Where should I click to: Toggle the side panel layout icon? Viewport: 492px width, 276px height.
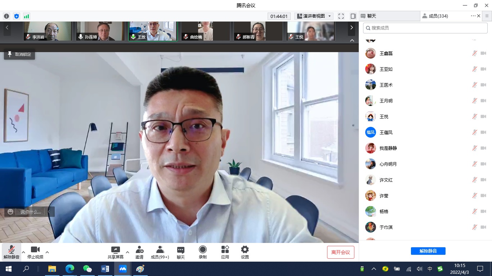click(353, 16)
